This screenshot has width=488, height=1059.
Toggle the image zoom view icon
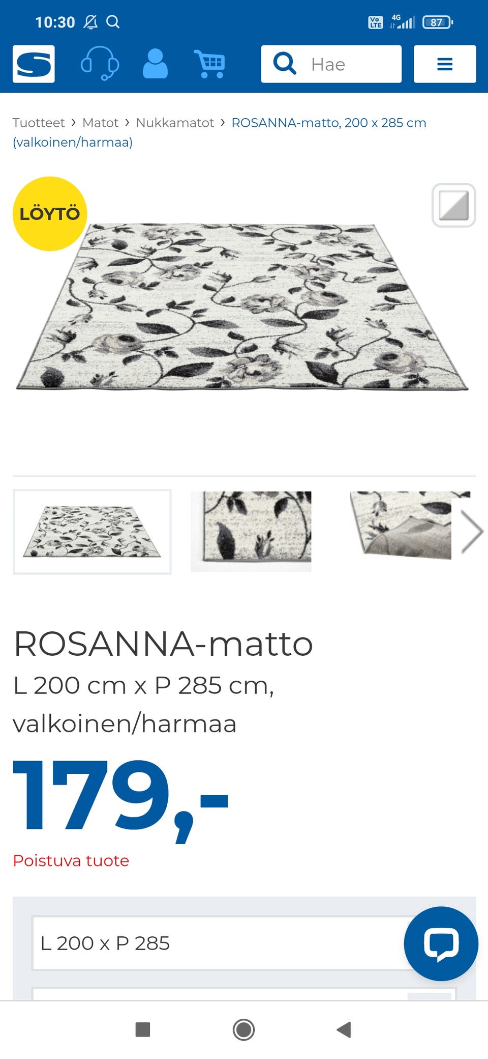click(453, 205)
